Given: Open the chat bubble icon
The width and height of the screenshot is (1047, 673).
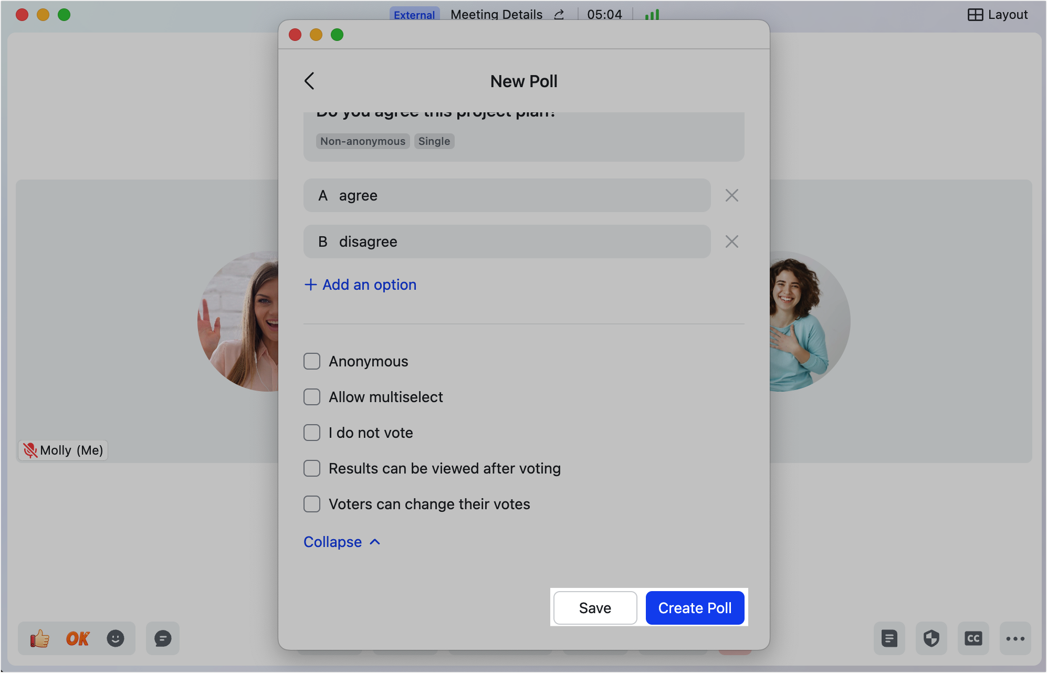Looking at the screenshot, I should tap(163, 638).
